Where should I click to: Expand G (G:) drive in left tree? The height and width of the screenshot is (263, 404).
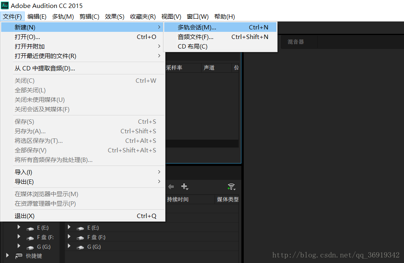click(19, 246)
